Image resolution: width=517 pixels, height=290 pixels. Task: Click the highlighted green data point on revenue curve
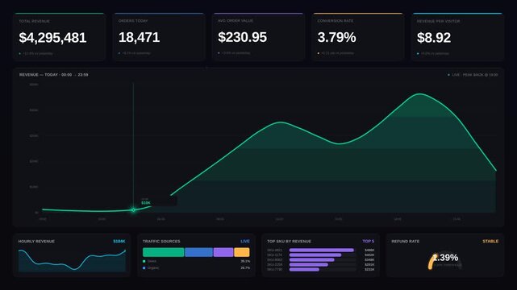click(133, 209)
